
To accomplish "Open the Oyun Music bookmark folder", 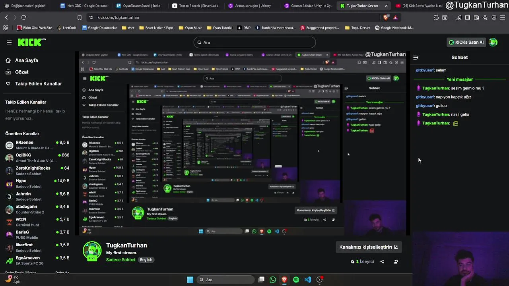I will (x=190, y=28).
